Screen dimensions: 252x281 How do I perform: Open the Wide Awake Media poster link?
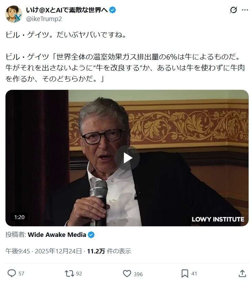(57, 235)
